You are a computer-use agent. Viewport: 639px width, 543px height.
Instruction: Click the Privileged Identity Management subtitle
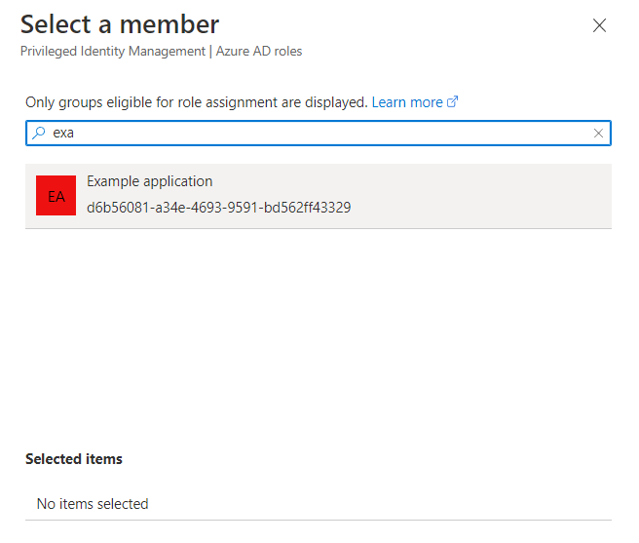161,51
